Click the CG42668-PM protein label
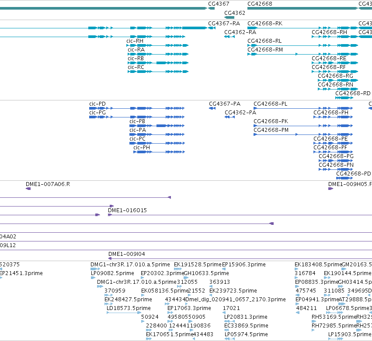Image resolution: width=372 pixels, height=341 pixels. (271, 130)
